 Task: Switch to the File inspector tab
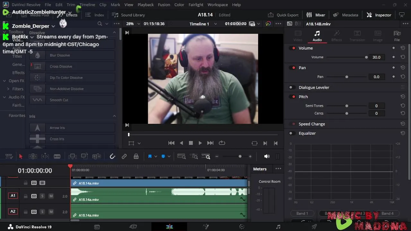click(397, 36)
